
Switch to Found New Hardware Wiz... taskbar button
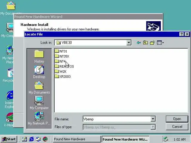pyautogui.click(x=125, y=139)
